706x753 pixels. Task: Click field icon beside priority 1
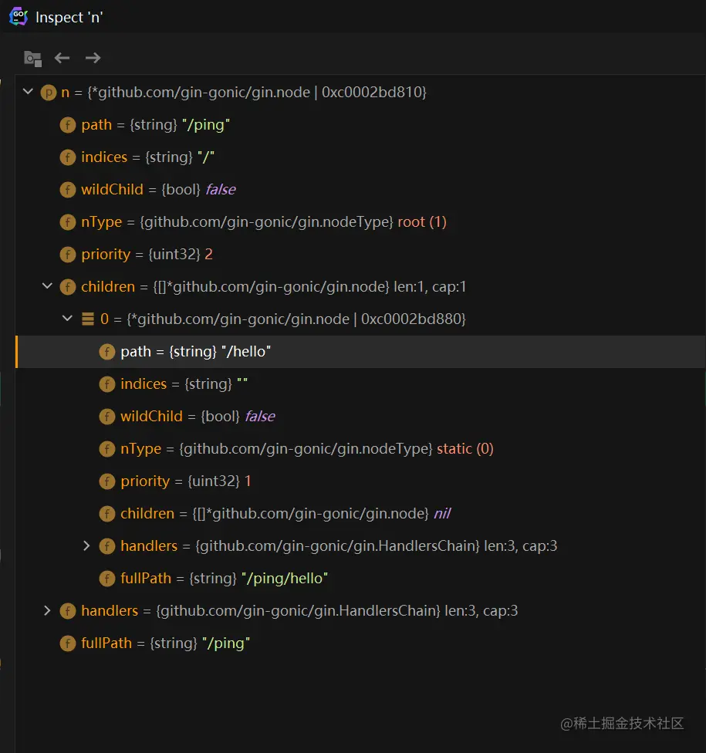(x=107, y=481)
